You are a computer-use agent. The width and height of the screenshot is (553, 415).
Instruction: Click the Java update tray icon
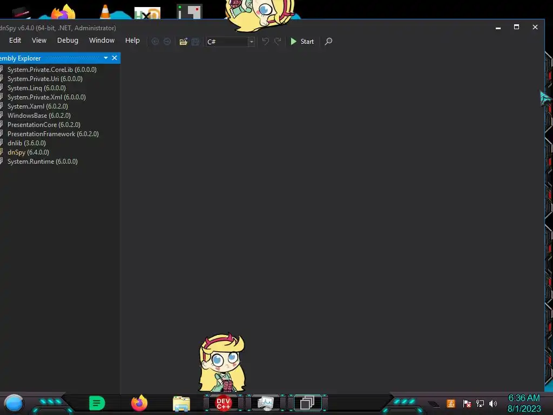[x=451, y=403]
